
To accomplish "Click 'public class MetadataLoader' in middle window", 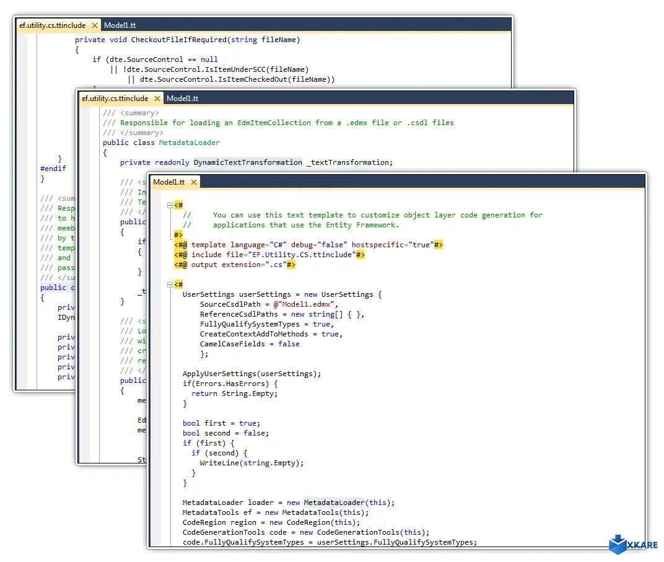I will pos(161,143).
